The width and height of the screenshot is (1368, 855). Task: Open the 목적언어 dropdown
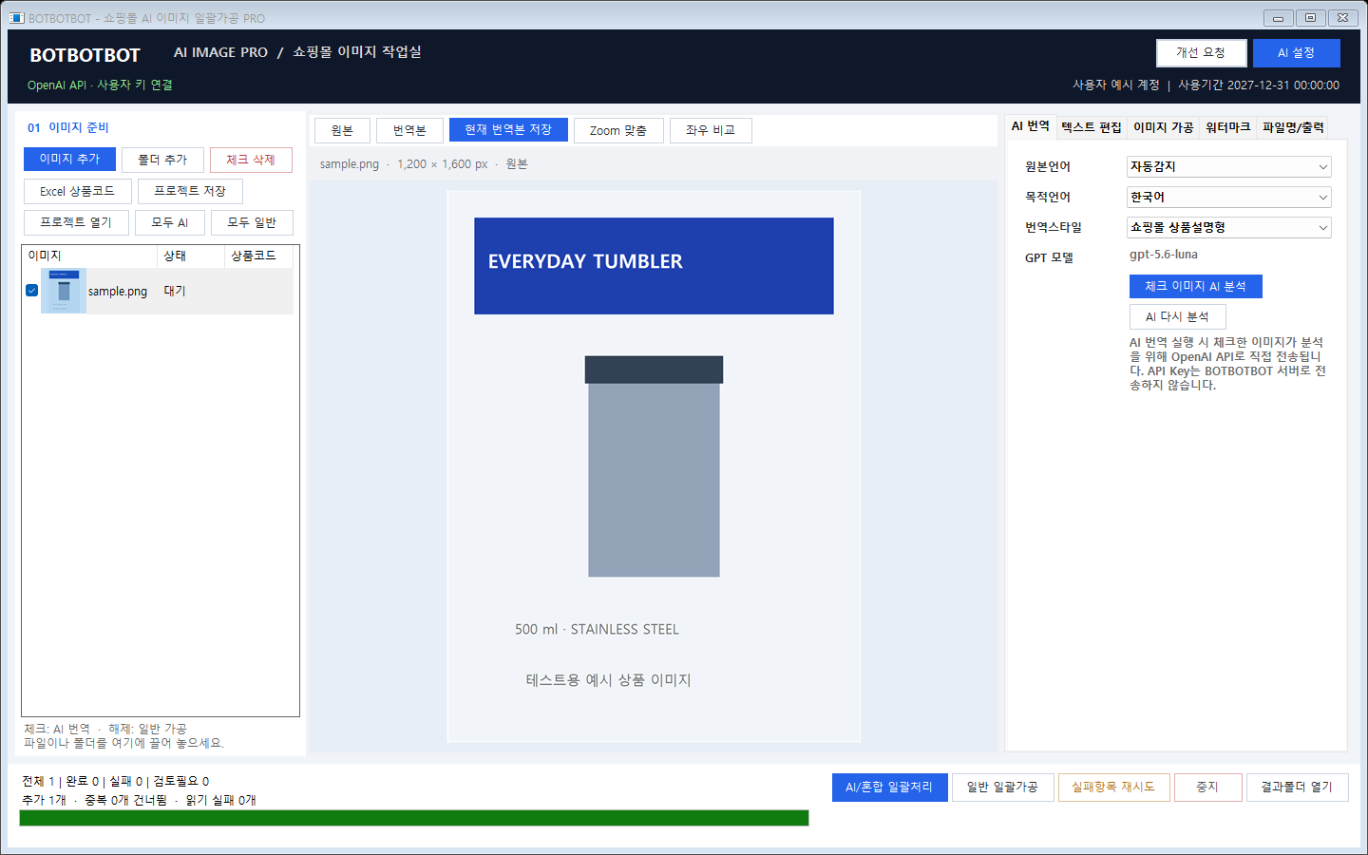(x=1228, y=197)
